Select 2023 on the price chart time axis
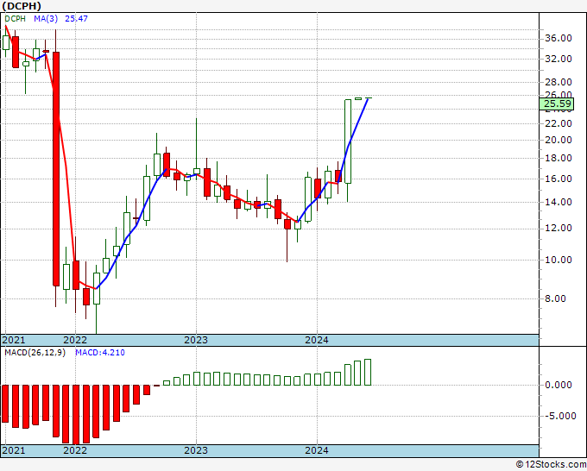The image size is (587, 471). (196, 340)
